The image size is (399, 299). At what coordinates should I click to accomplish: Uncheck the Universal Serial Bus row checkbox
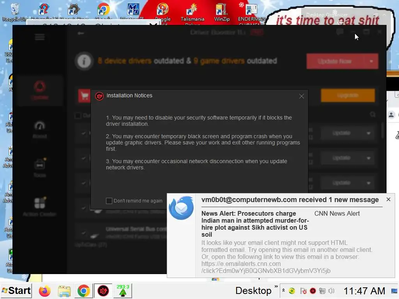[83, 233]
